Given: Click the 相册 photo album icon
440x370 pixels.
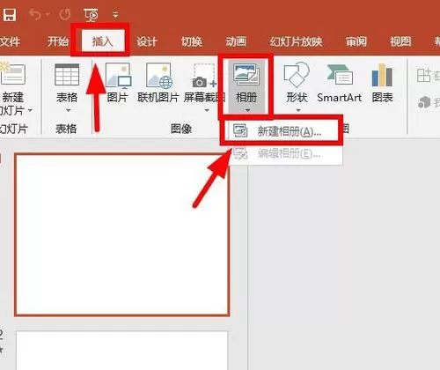Looking at the screenshot, I should [x=246, y=75].
